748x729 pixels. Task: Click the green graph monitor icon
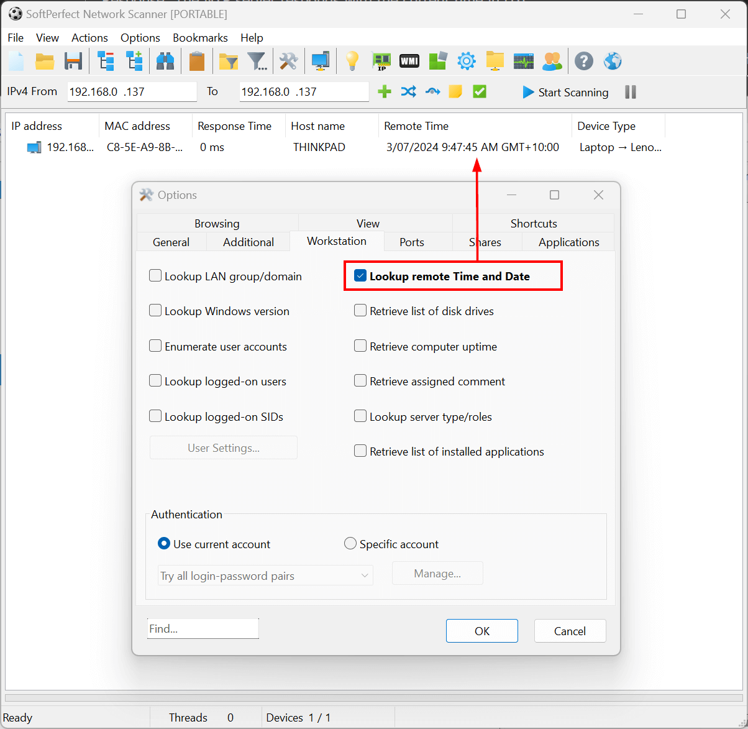(x=524, y=61)
